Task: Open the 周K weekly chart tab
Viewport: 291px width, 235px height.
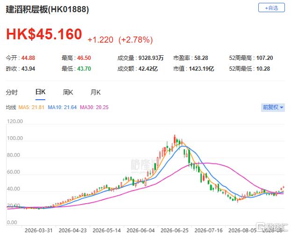Action: point(68,92)
